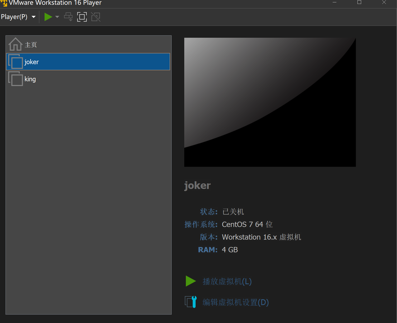Click the king virtual machine icon
397x323 pixels.
coord(16,79)
